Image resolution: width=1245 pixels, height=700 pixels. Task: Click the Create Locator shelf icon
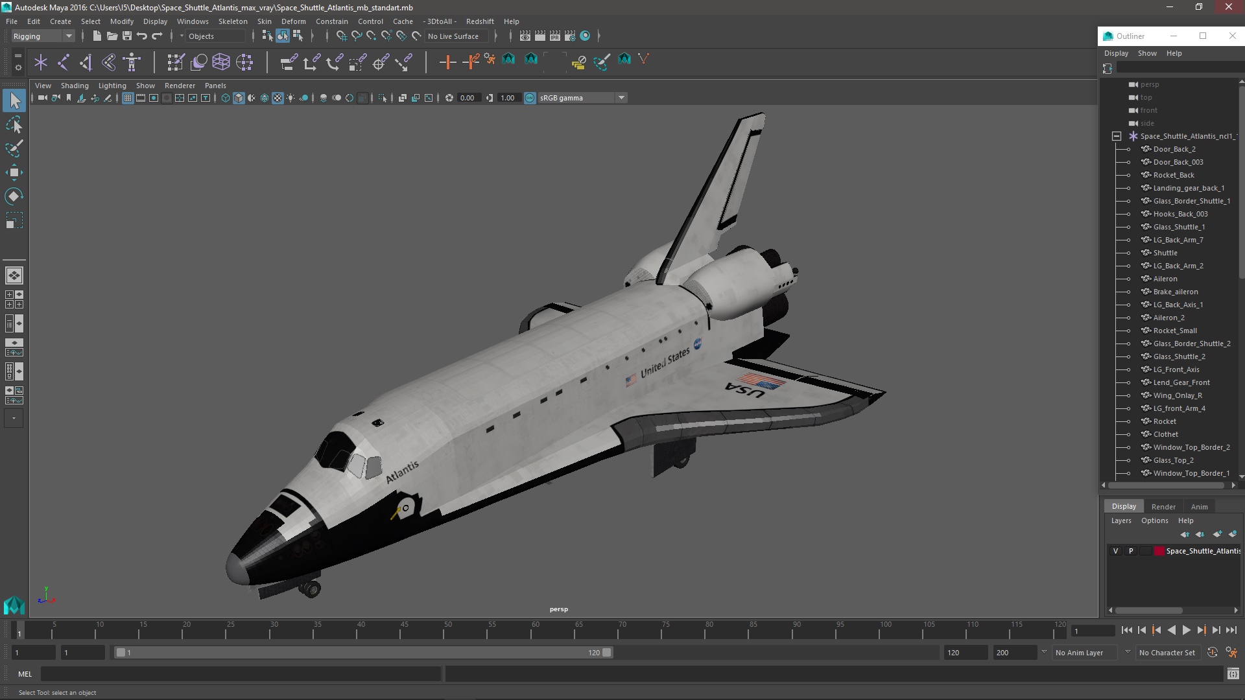[x=41, y=62]
